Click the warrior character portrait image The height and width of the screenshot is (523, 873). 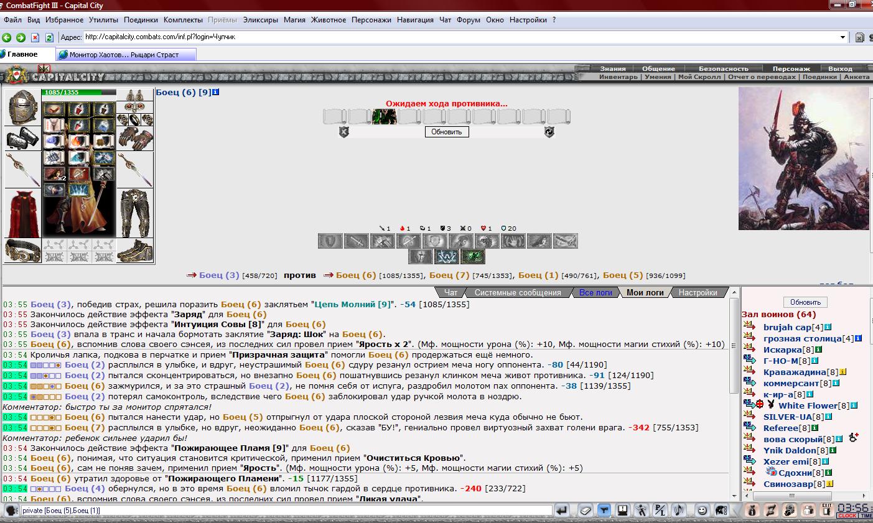click(803, 159)
